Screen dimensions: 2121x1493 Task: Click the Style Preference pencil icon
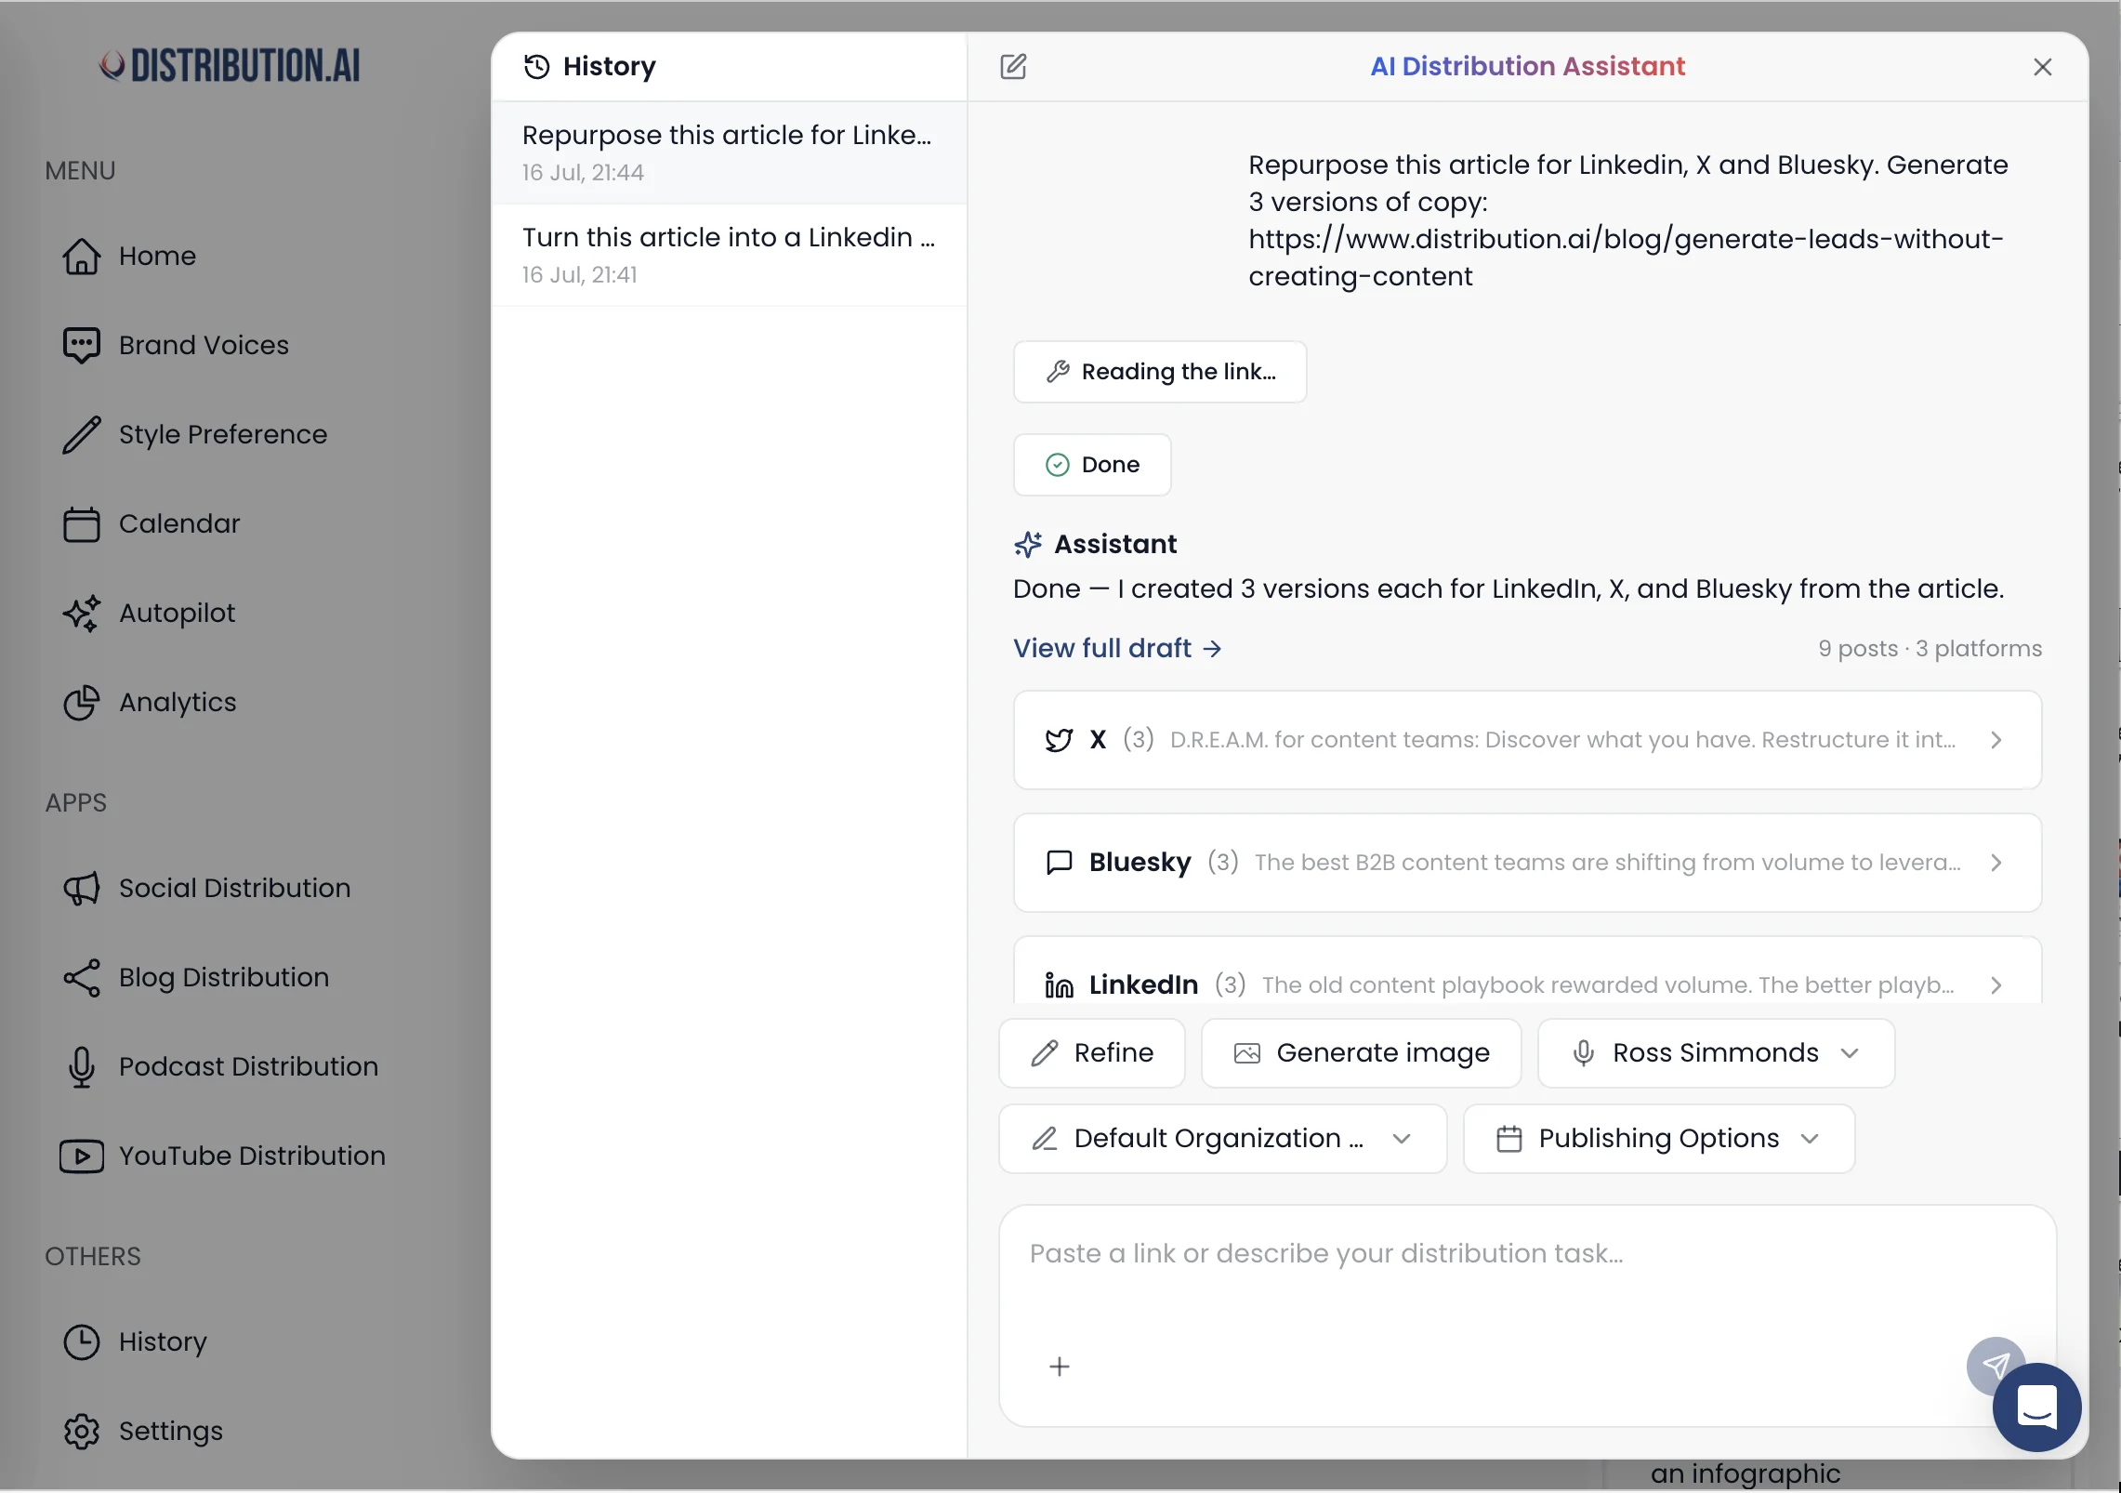click(82, 434)
